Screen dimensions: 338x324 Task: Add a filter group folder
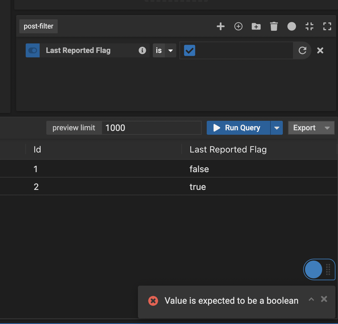[x=256, y=26]
